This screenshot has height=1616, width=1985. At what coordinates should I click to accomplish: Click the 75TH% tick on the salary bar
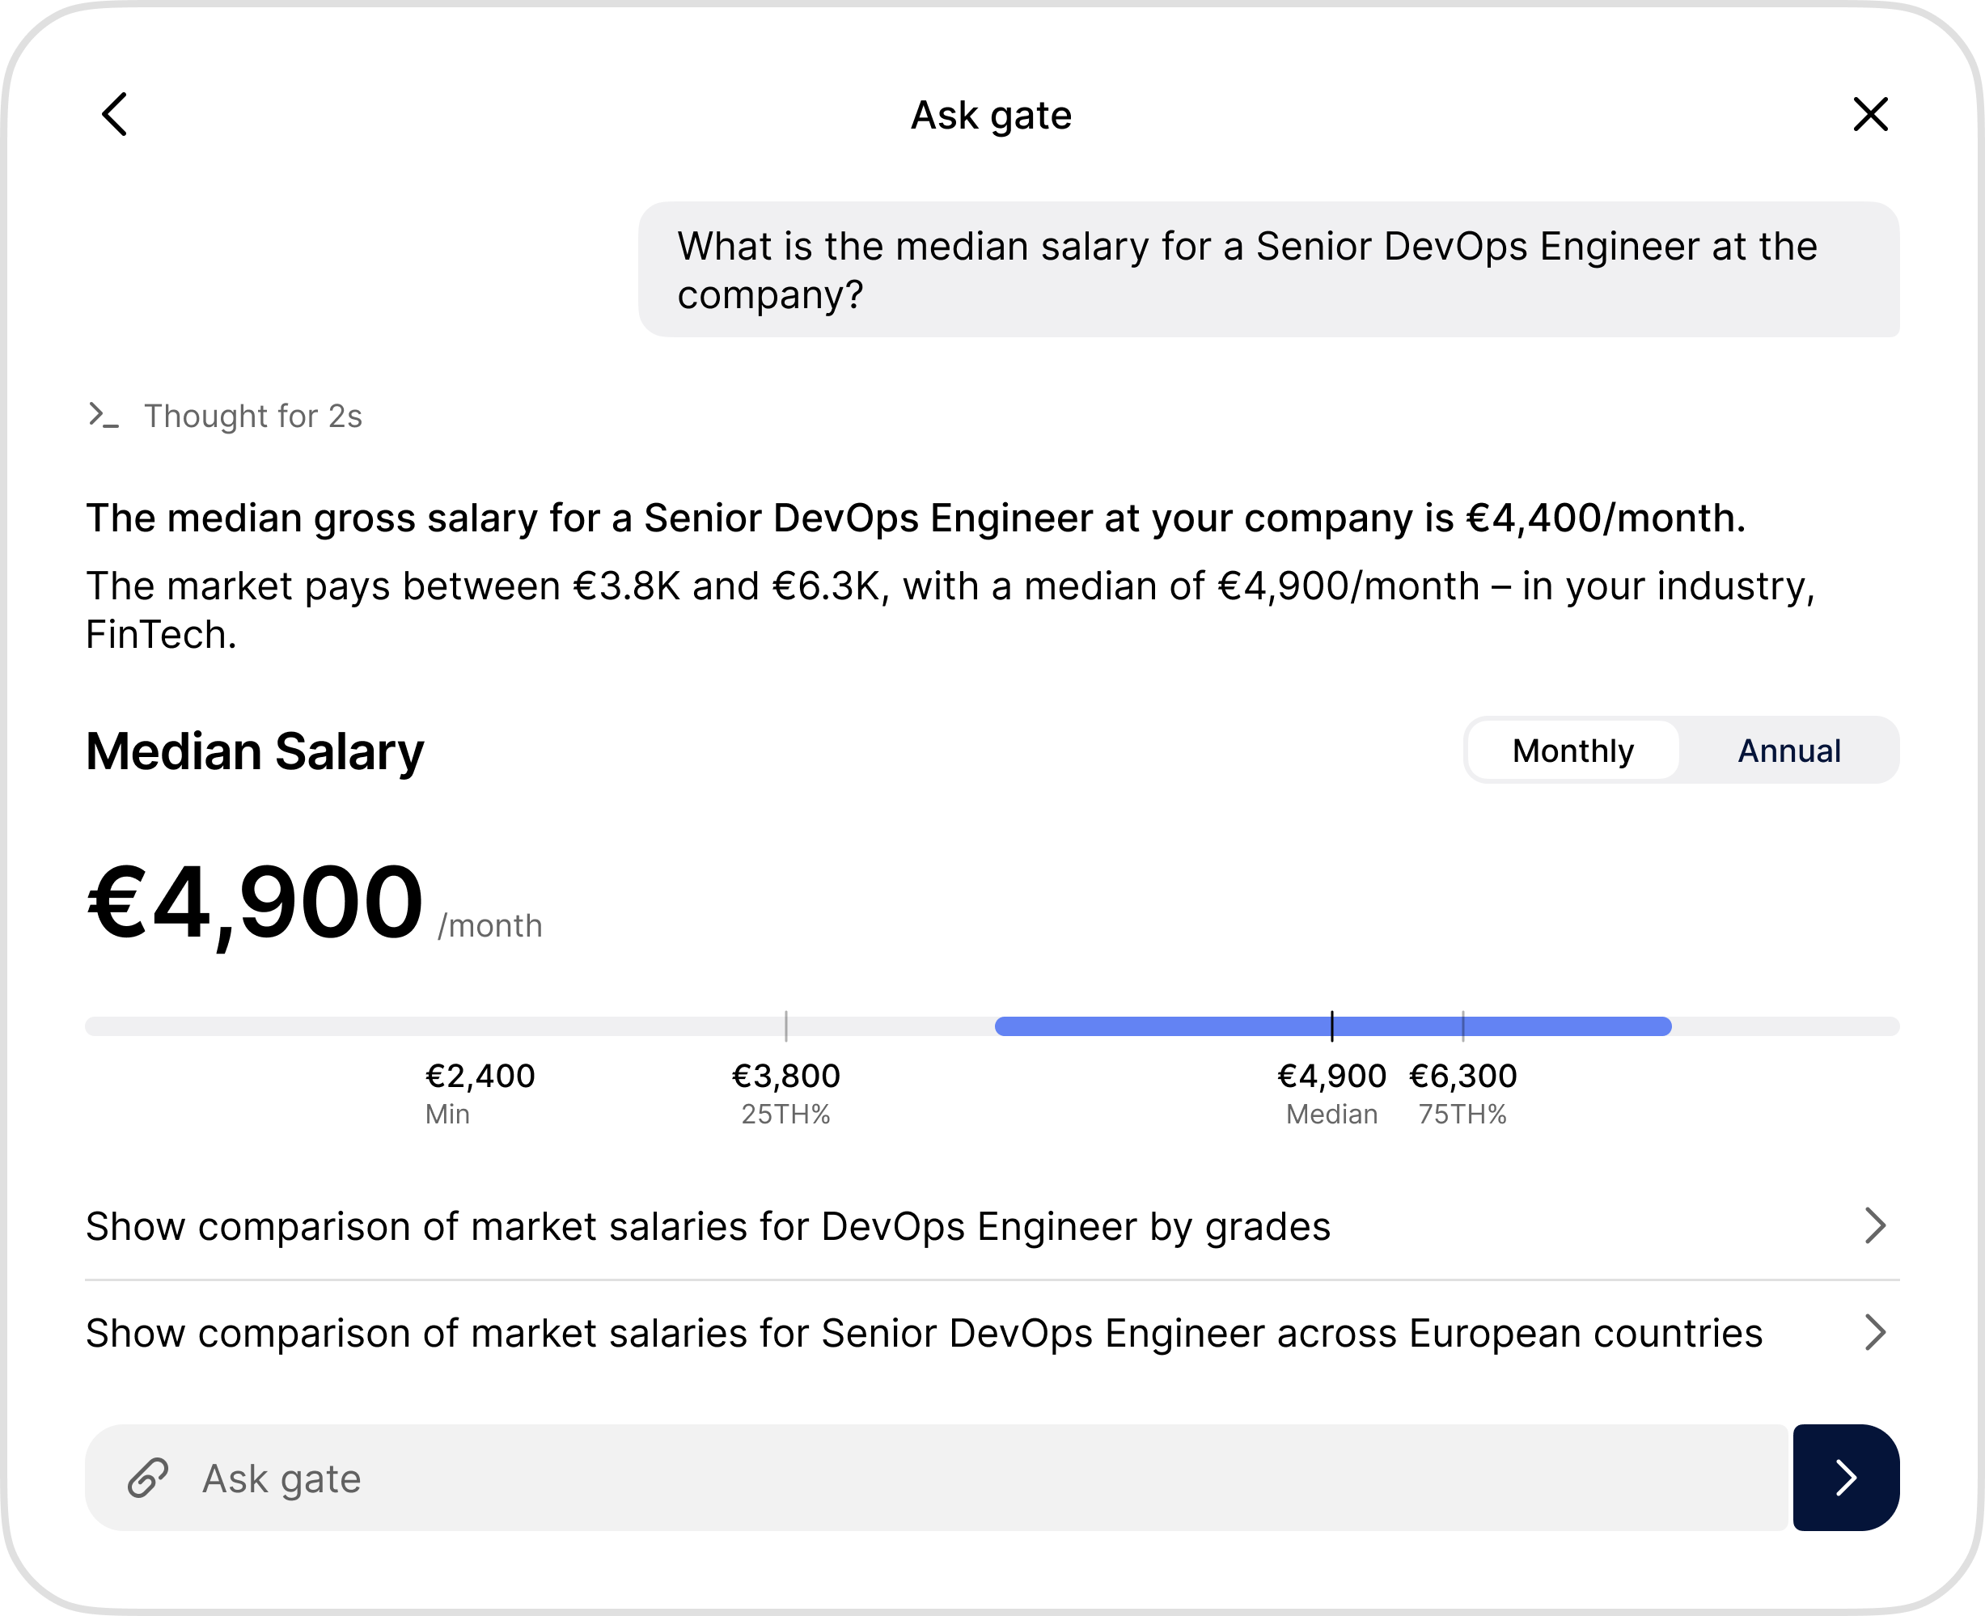tap(1463, 1026)
